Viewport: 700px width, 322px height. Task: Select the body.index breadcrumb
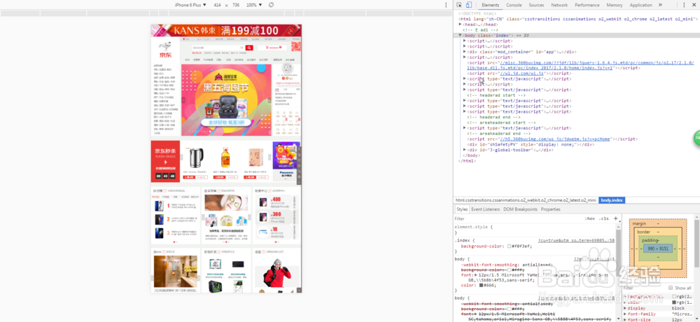click(x=612, y=200)
